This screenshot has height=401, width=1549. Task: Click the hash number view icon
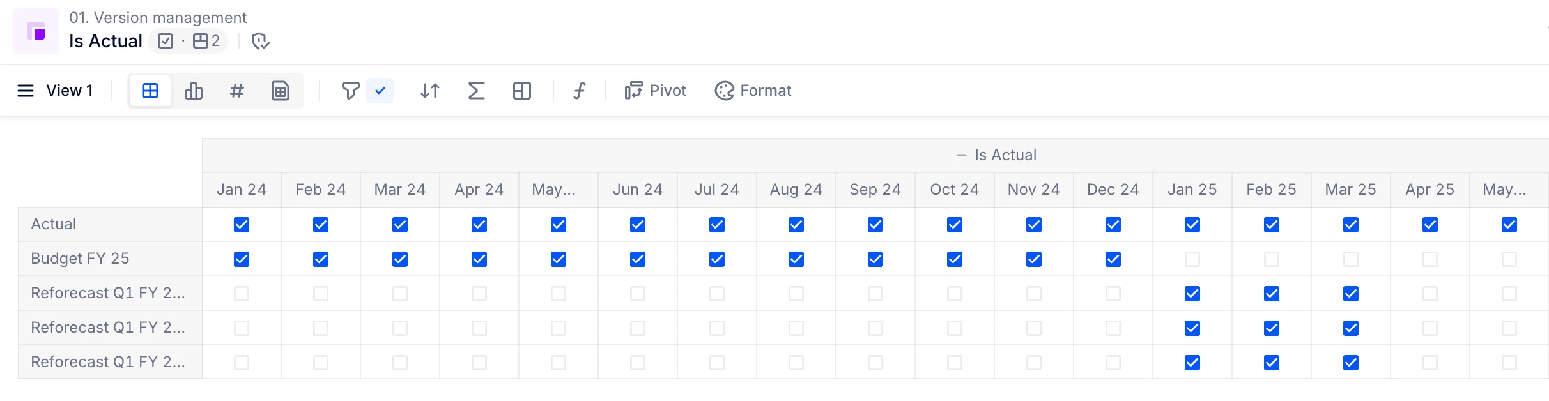coord(236,91)
